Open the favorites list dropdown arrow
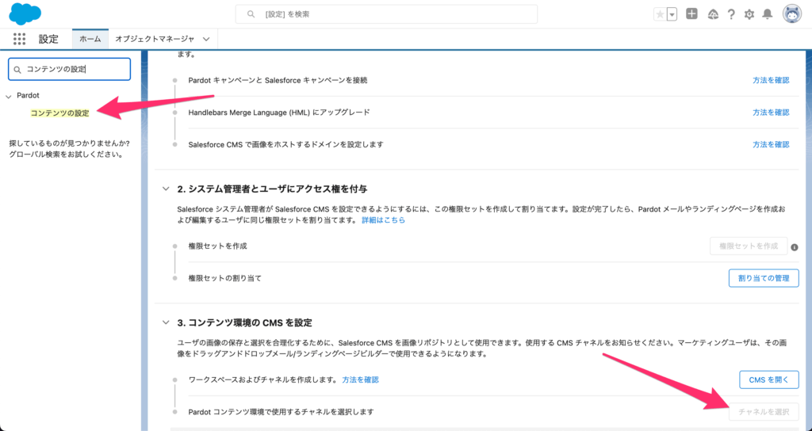812x431 pixels. 672,14
